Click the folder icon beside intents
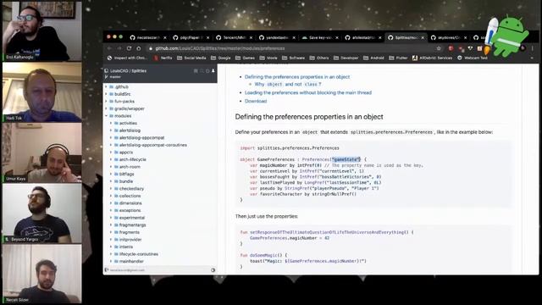 [116, 247]
